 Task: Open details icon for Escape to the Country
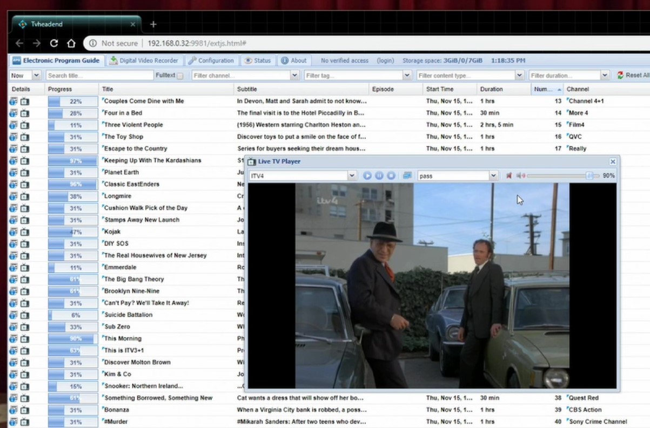14,148
